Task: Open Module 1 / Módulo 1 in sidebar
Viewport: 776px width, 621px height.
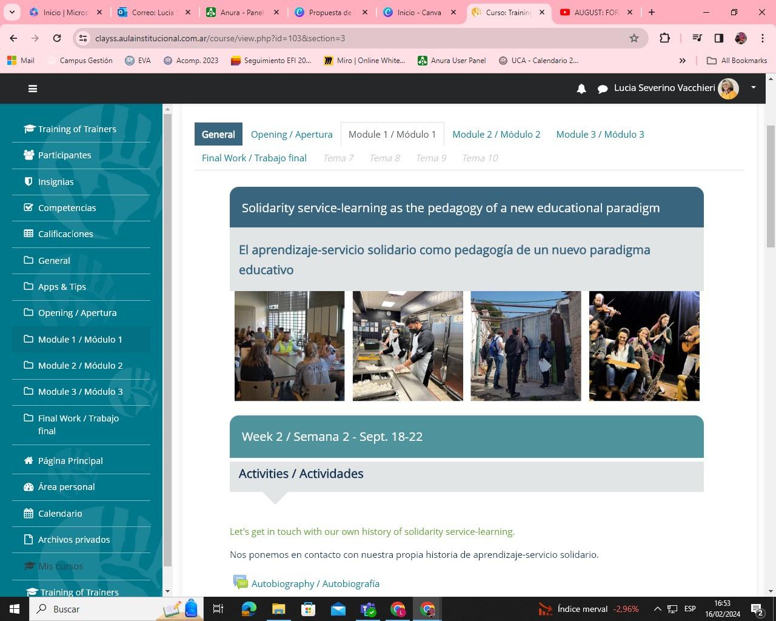Action: (x=80, y=339)
